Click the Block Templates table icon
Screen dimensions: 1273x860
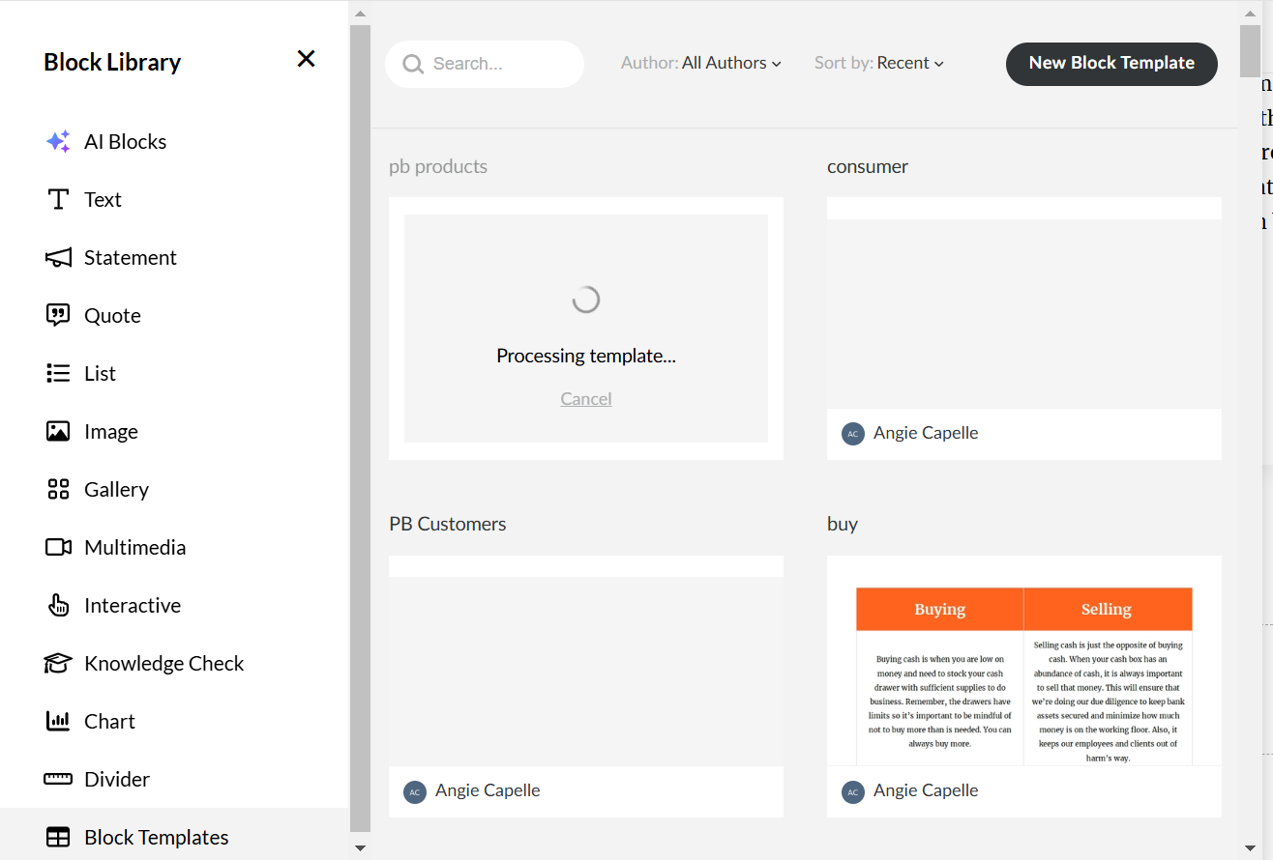58,837
